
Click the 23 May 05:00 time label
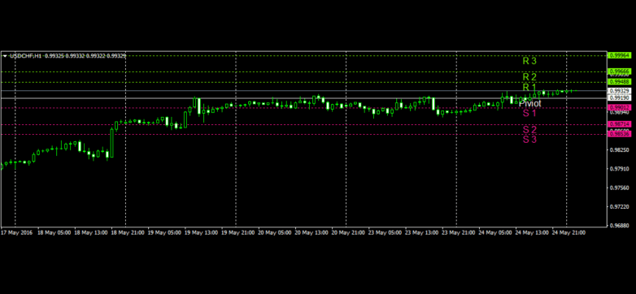coord(385,233)
